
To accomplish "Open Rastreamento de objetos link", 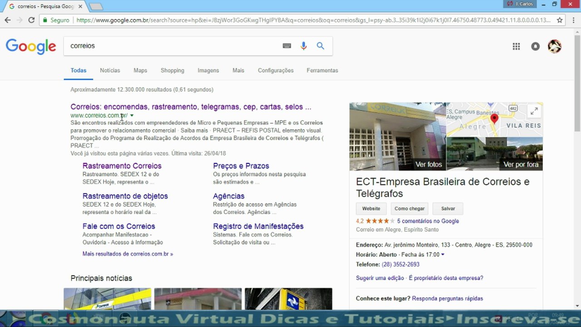I will click(x=125, y=196).
